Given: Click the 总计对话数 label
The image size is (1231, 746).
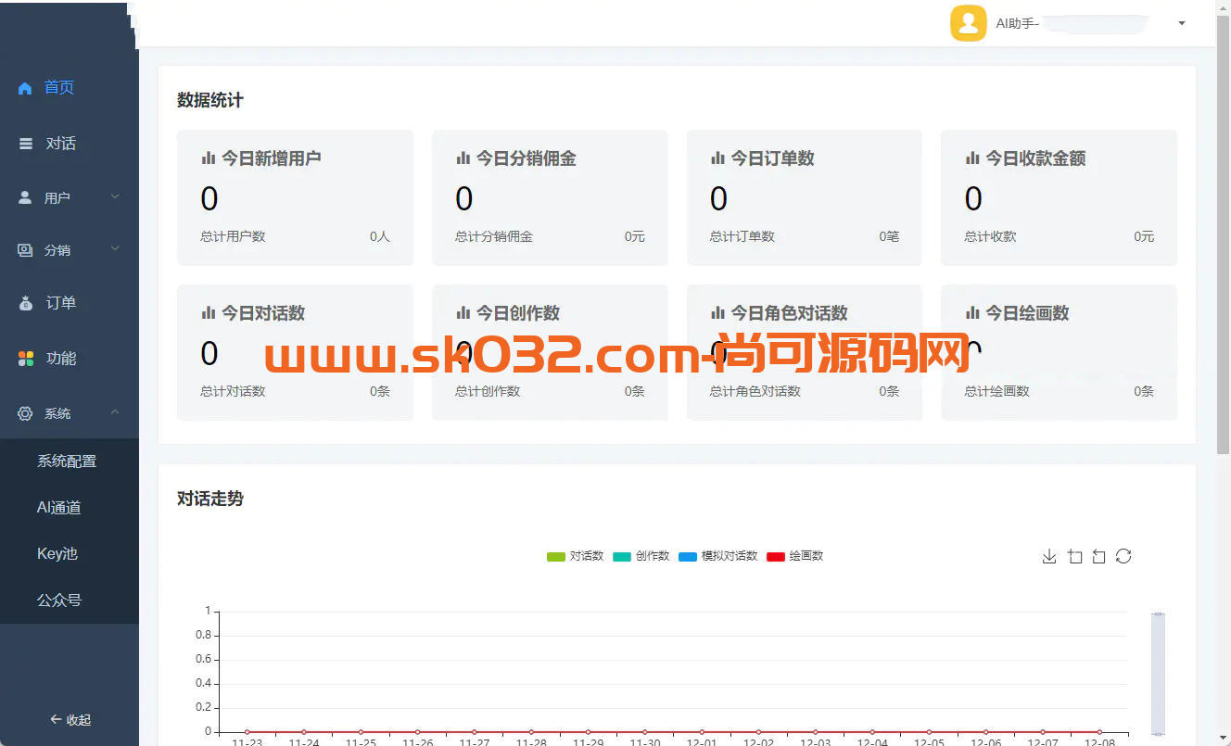Looking at the screenshot, I should [x=233, y=391].
